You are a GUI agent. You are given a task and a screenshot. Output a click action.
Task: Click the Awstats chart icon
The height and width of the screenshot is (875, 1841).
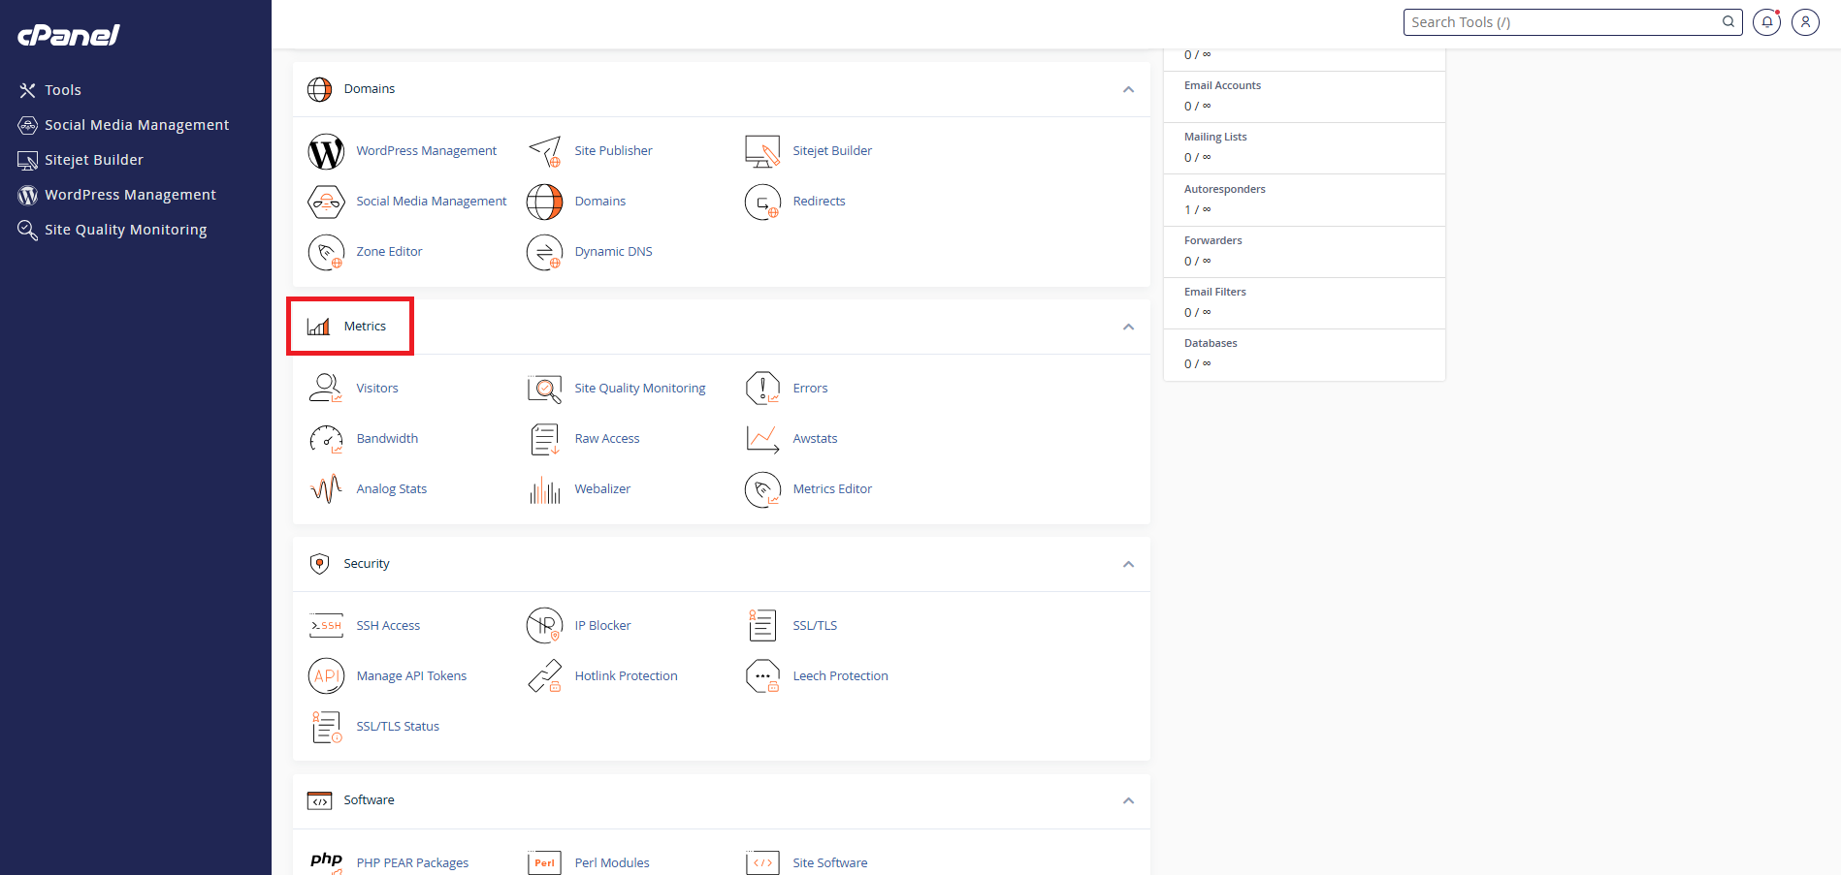pos(762,439)
